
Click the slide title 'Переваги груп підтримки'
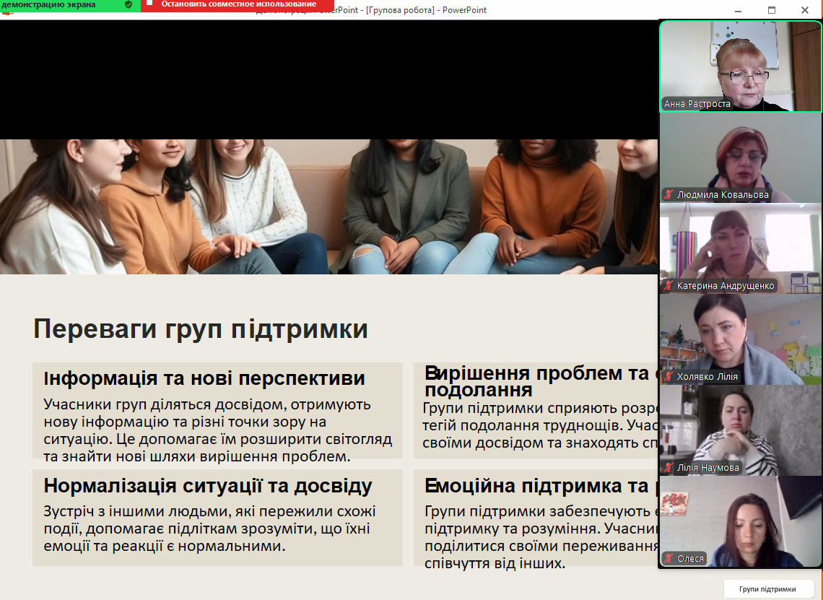point(201,329)
